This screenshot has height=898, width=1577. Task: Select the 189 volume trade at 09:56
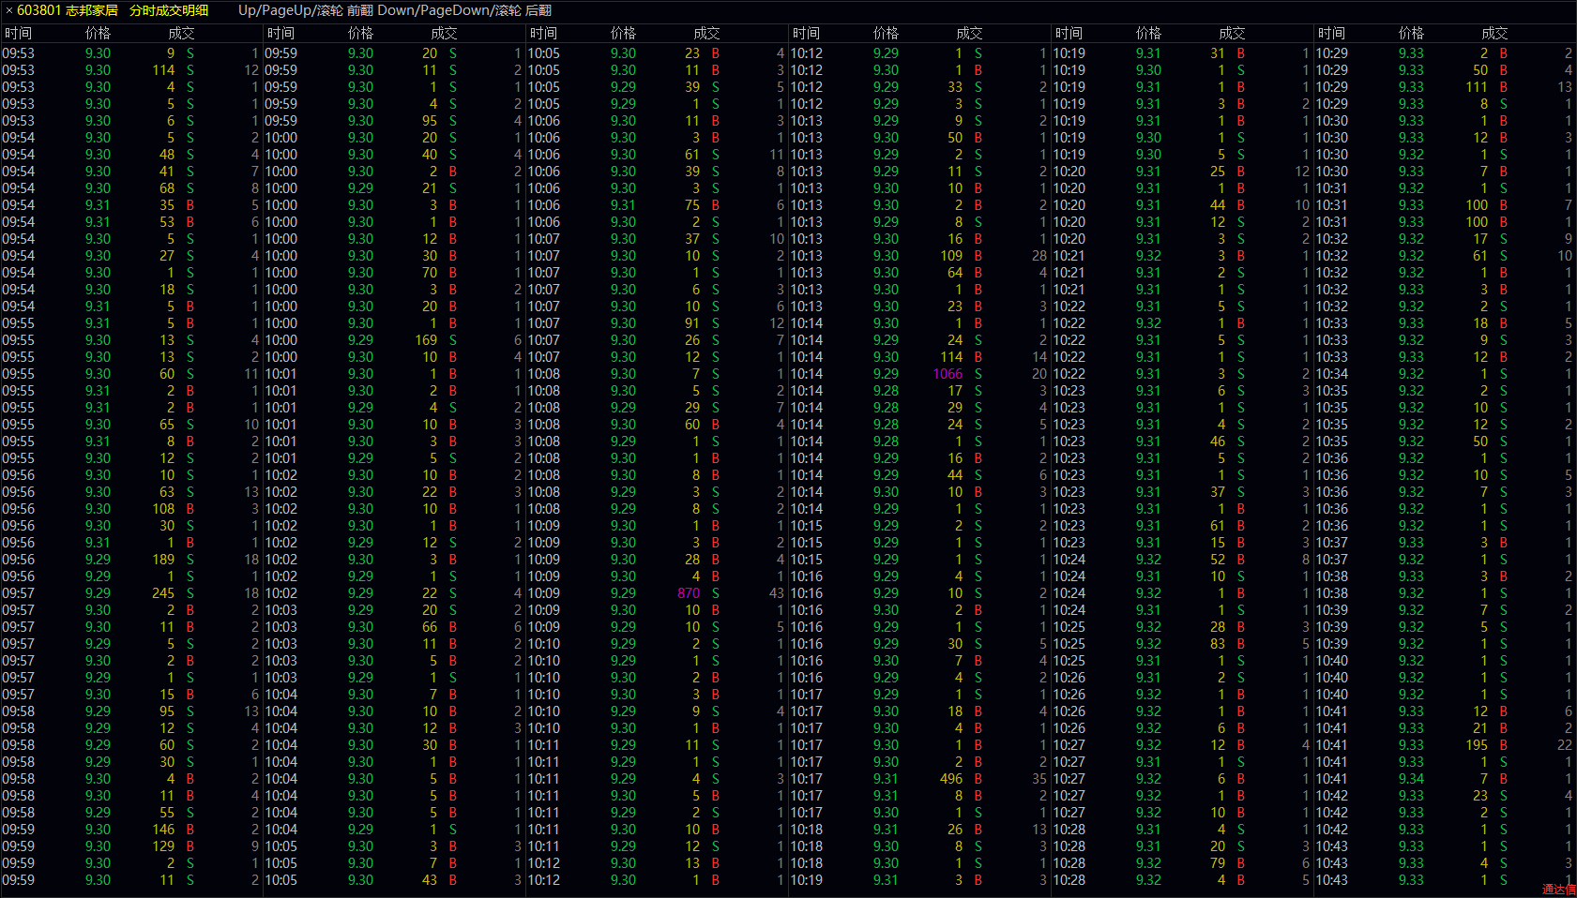coord(162,560)
